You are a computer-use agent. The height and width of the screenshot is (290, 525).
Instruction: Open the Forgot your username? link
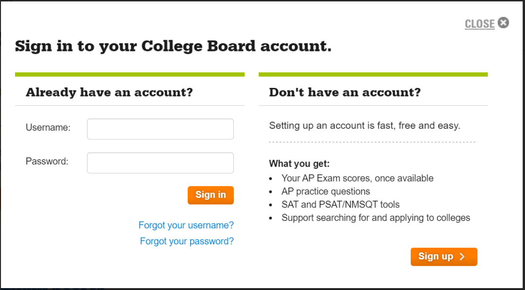186,225
